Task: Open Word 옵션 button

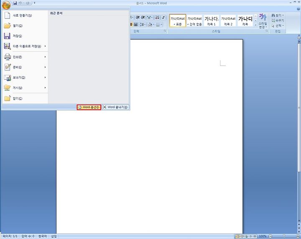Action: click(89, 107)
